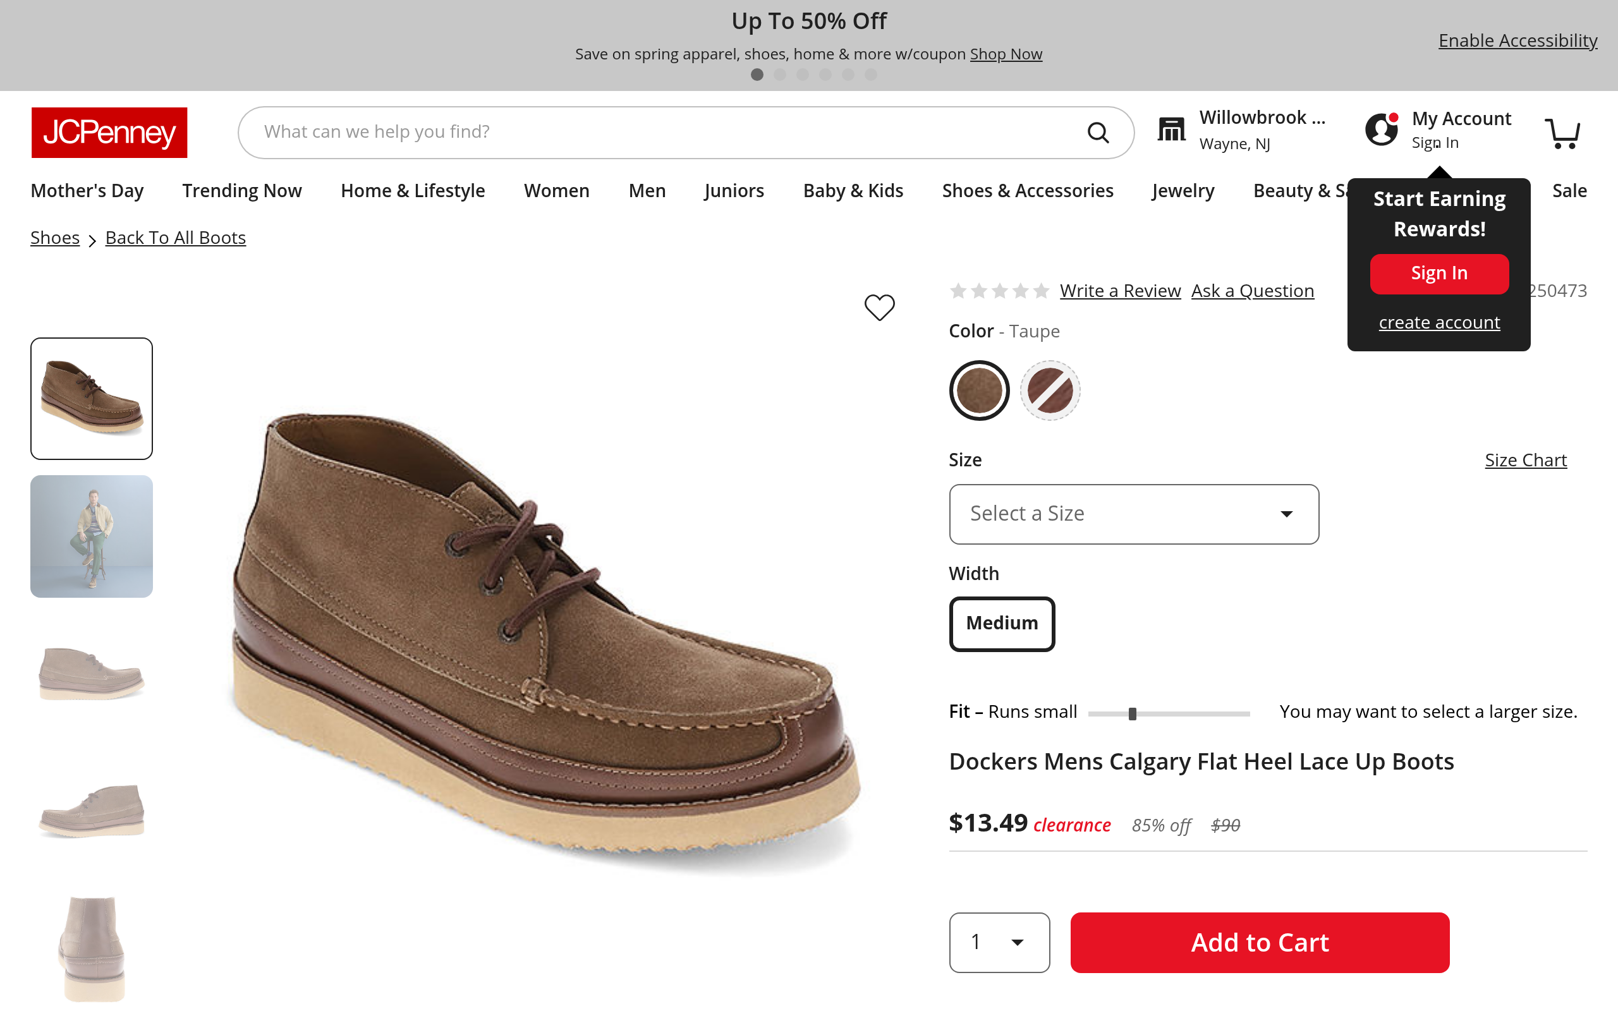Select the Medium width option

tap(1002, 623)
